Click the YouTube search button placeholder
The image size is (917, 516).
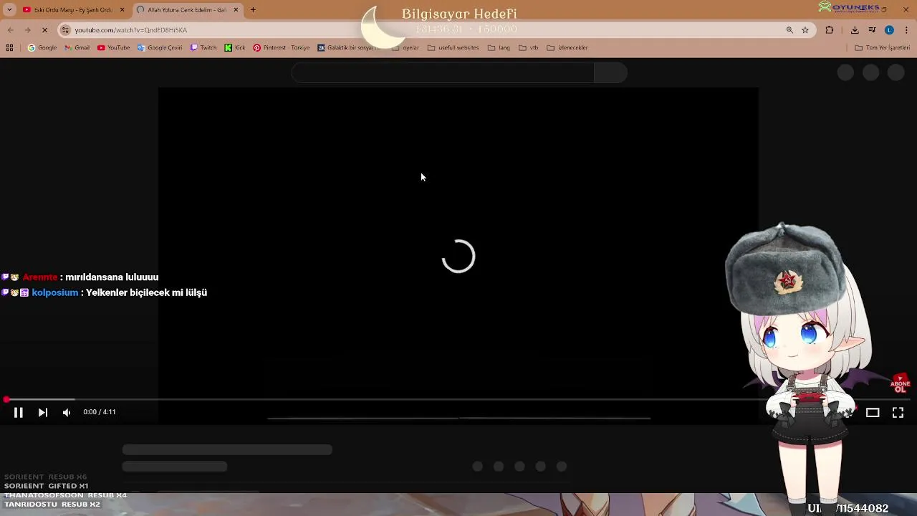[x=610, y=73]
